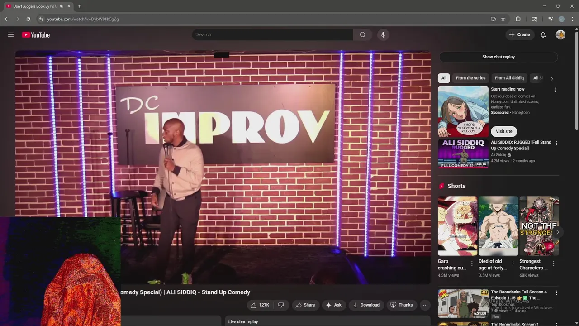Select the All filter chip
The width and height of the screenshot is (579, 326).
point(444,78)
